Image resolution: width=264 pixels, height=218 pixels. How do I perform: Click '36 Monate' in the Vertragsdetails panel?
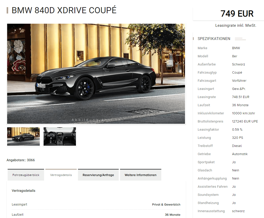[173, 215]
